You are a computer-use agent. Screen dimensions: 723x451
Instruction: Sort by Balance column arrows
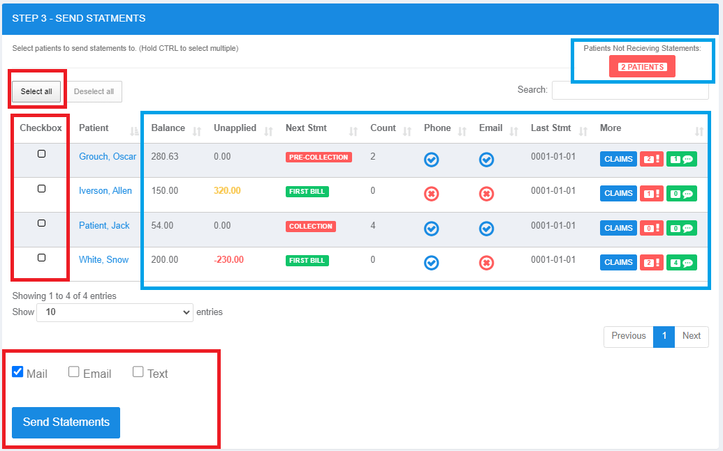tap(197, 132)
